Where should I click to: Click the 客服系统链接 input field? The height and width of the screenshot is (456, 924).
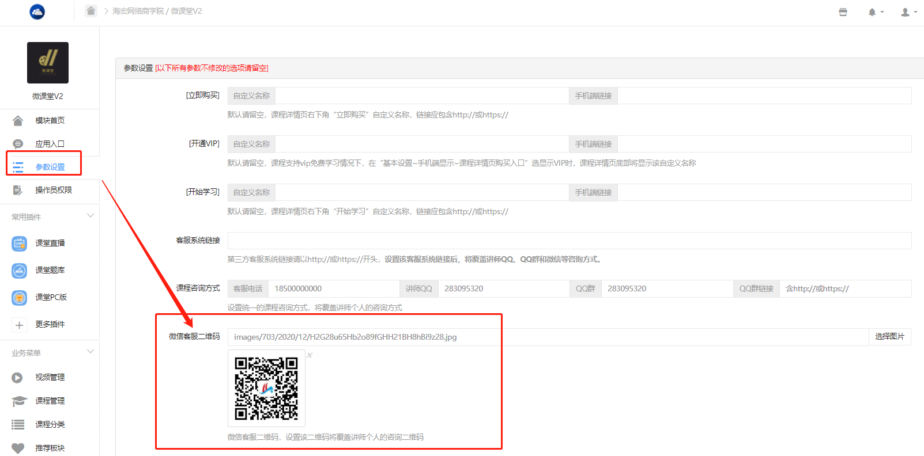tap(570, 241)
